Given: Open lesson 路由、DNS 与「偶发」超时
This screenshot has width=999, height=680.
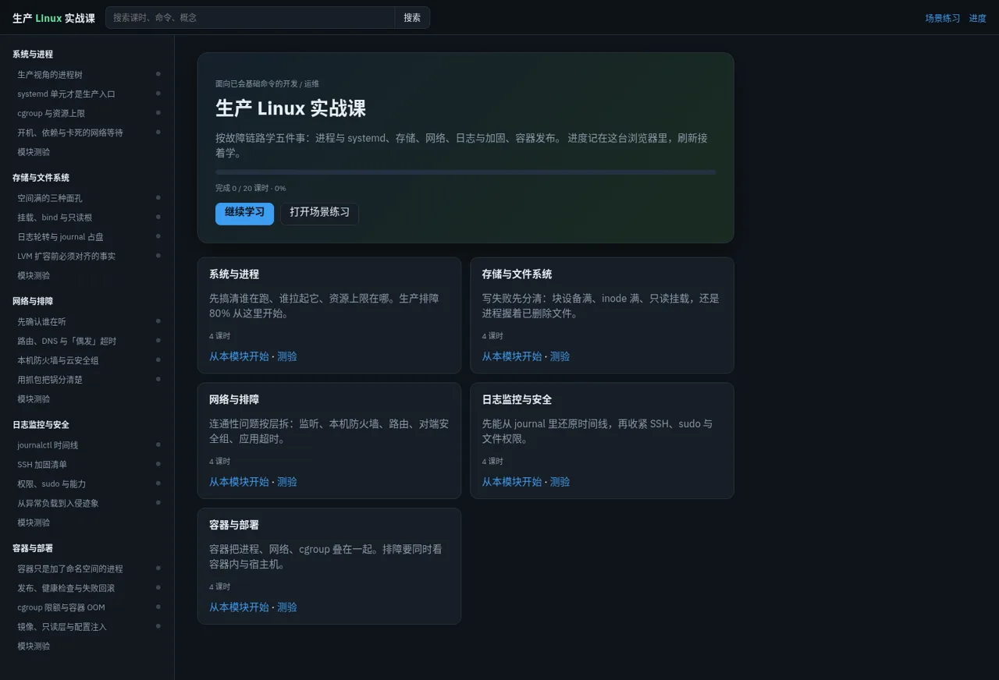Looking at the screenshot, I should point(89,341).
